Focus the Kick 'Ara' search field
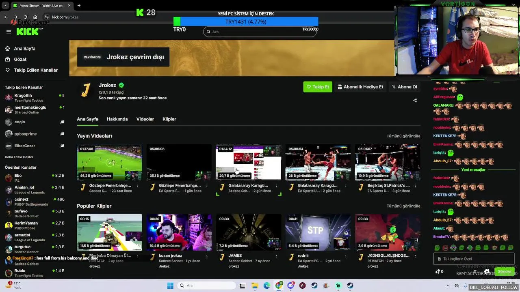 click(260, 32)
